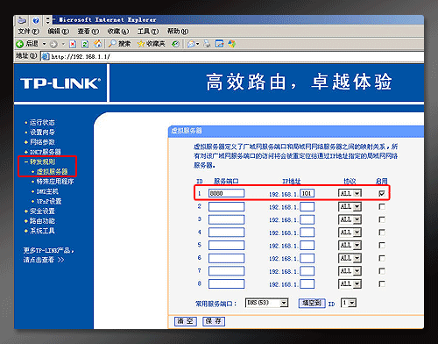Screen dimensions: 438x344
Task: Open the 帮助(H) menu
Action: coord(178,32)
